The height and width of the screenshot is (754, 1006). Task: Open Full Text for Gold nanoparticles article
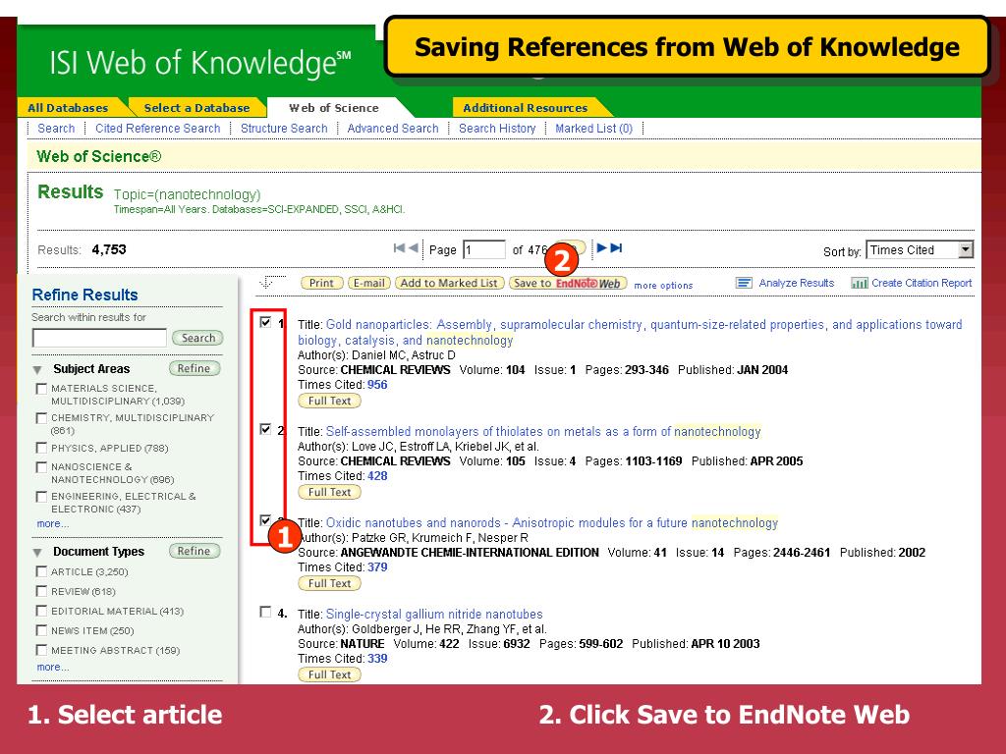coord(330,401)
